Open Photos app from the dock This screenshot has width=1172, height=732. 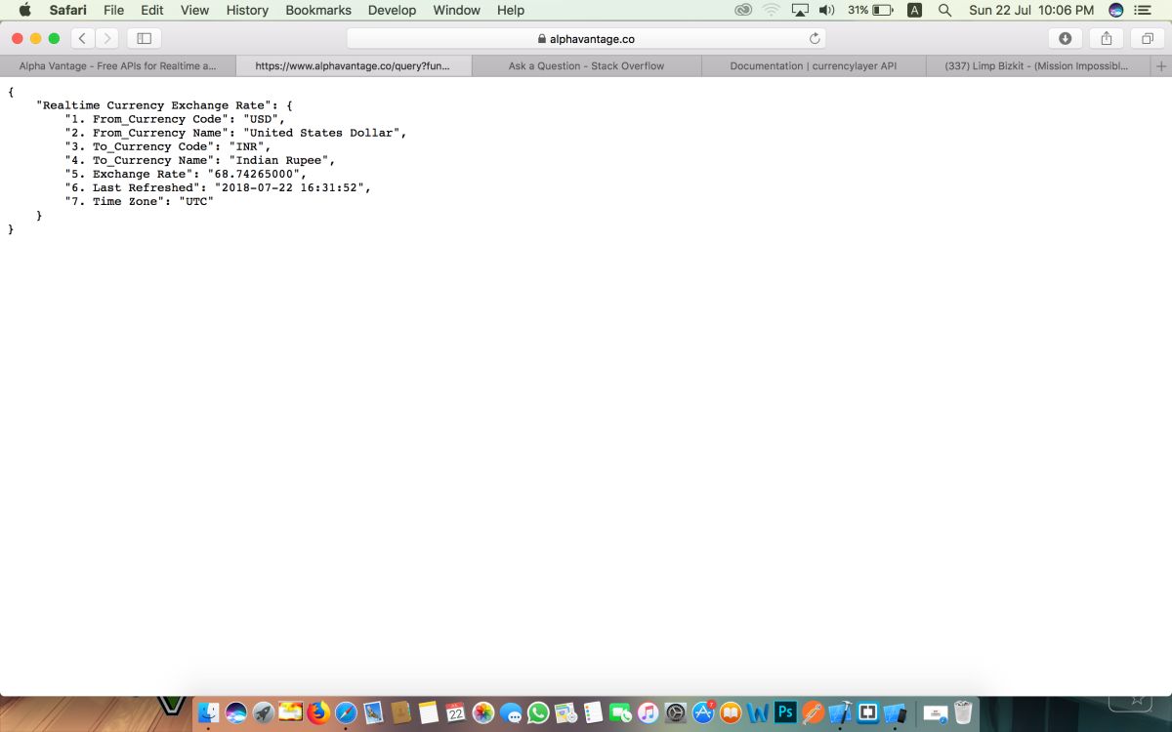coord(483,712)
